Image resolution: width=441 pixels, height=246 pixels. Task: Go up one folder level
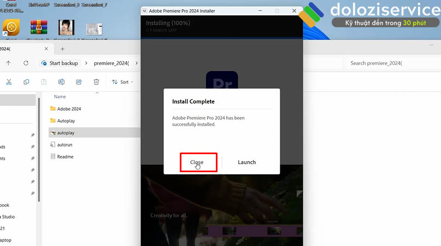pos(8,63)
